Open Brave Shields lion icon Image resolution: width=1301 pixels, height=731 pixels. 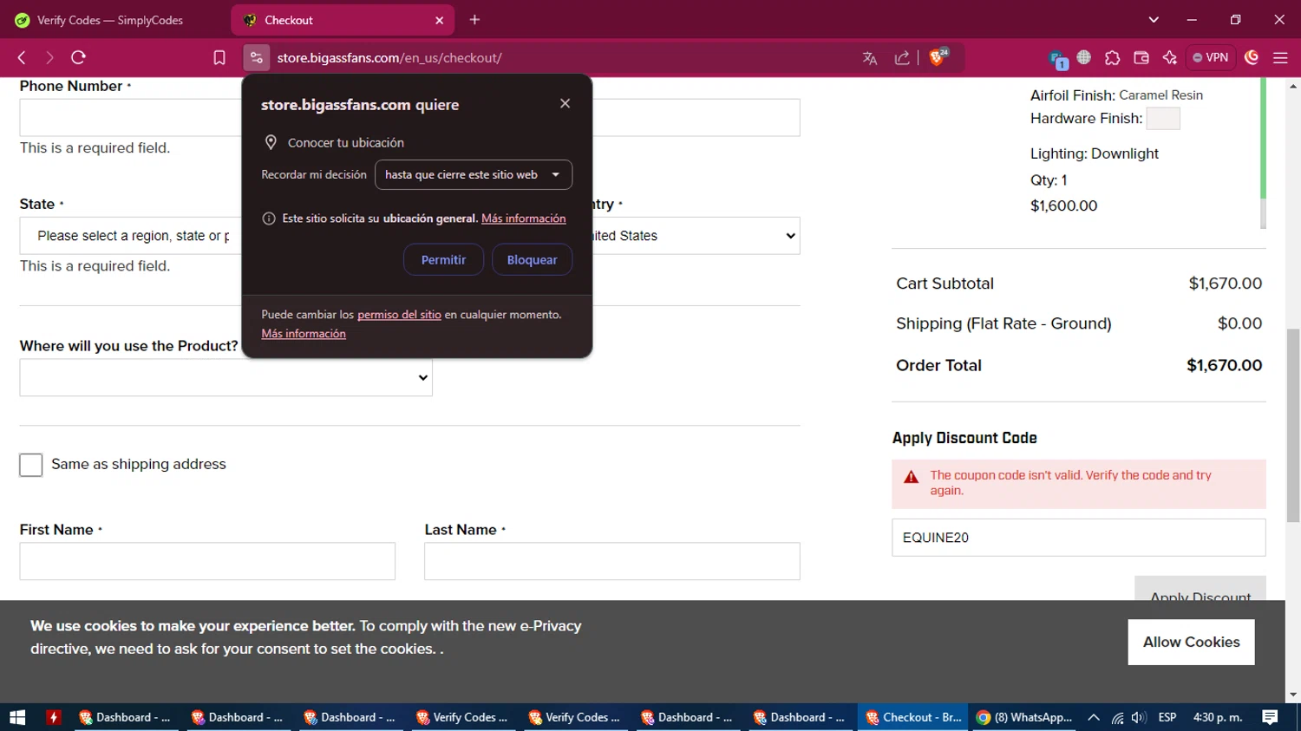pos(937,57)
